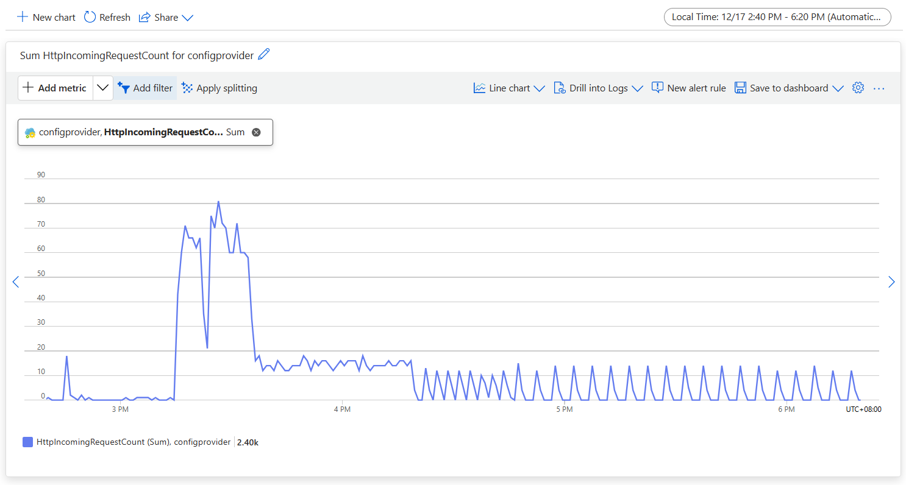Screen dimensions: 906x485
Task: Shift time range forward with right arrow
Action: click(891, 281)
